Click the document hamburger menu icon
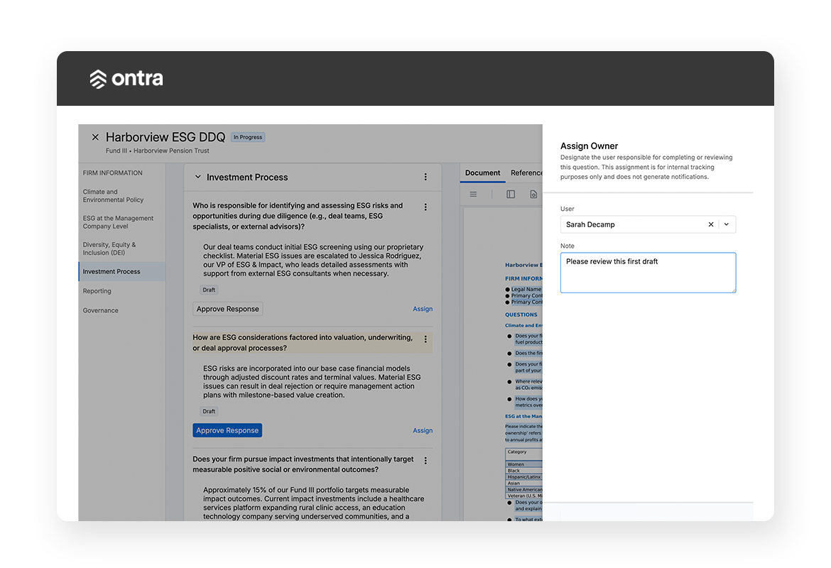831x568 pixels. click(474, 195)
